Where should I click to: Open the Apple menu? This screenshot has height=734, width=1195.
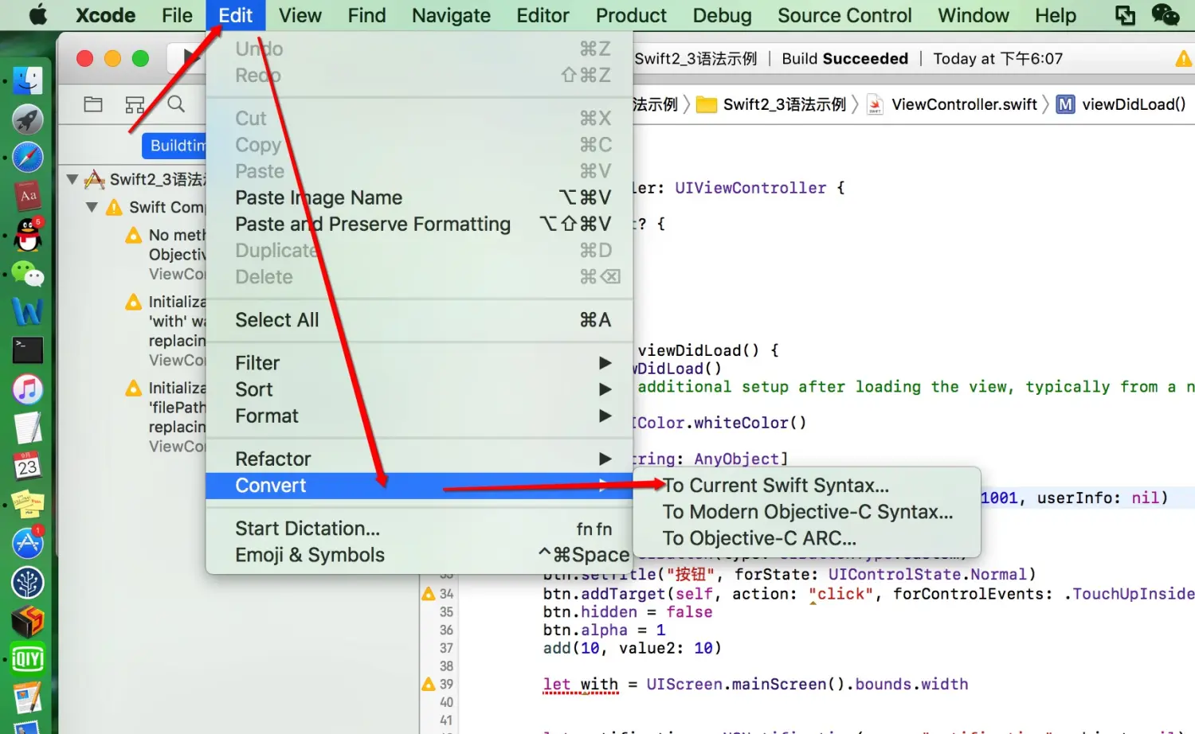tap(37, 15)
